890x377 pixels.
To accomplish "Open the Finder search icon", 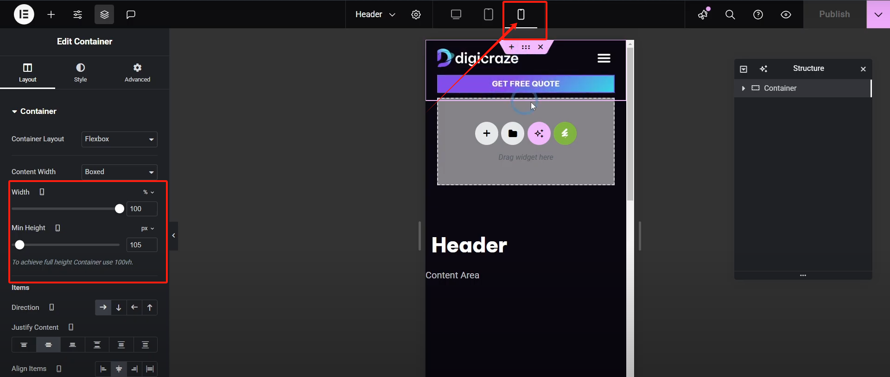I will click(x=730, y=14).
